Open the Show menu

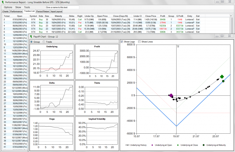point(18,7)
